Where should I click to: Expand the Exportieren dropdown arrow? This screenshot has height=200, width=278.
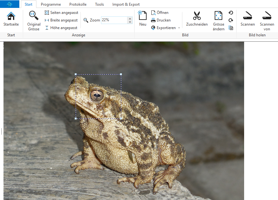pos(179,28)
